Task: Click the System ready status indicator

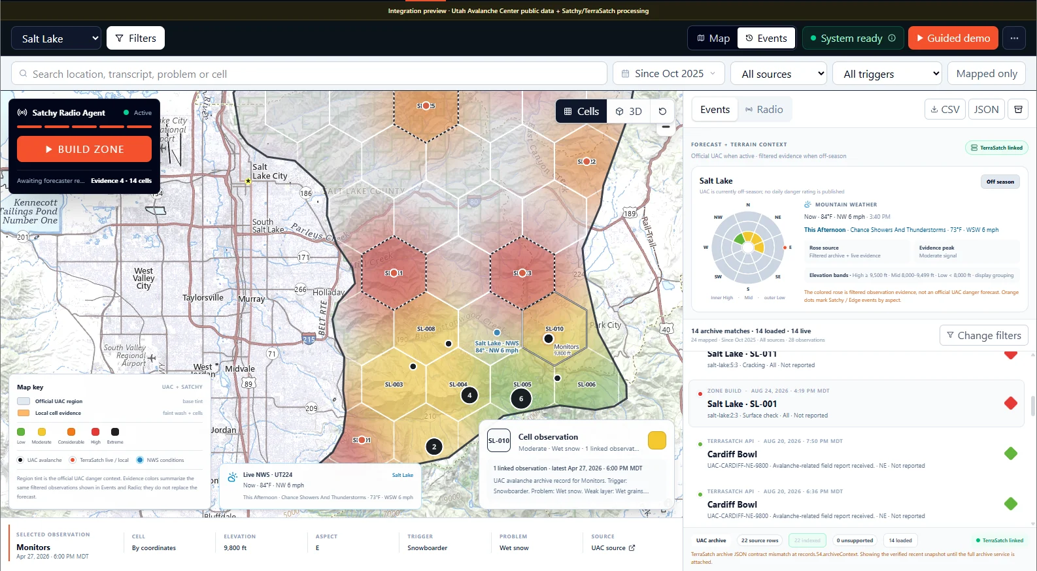Action: coord(853,39)
